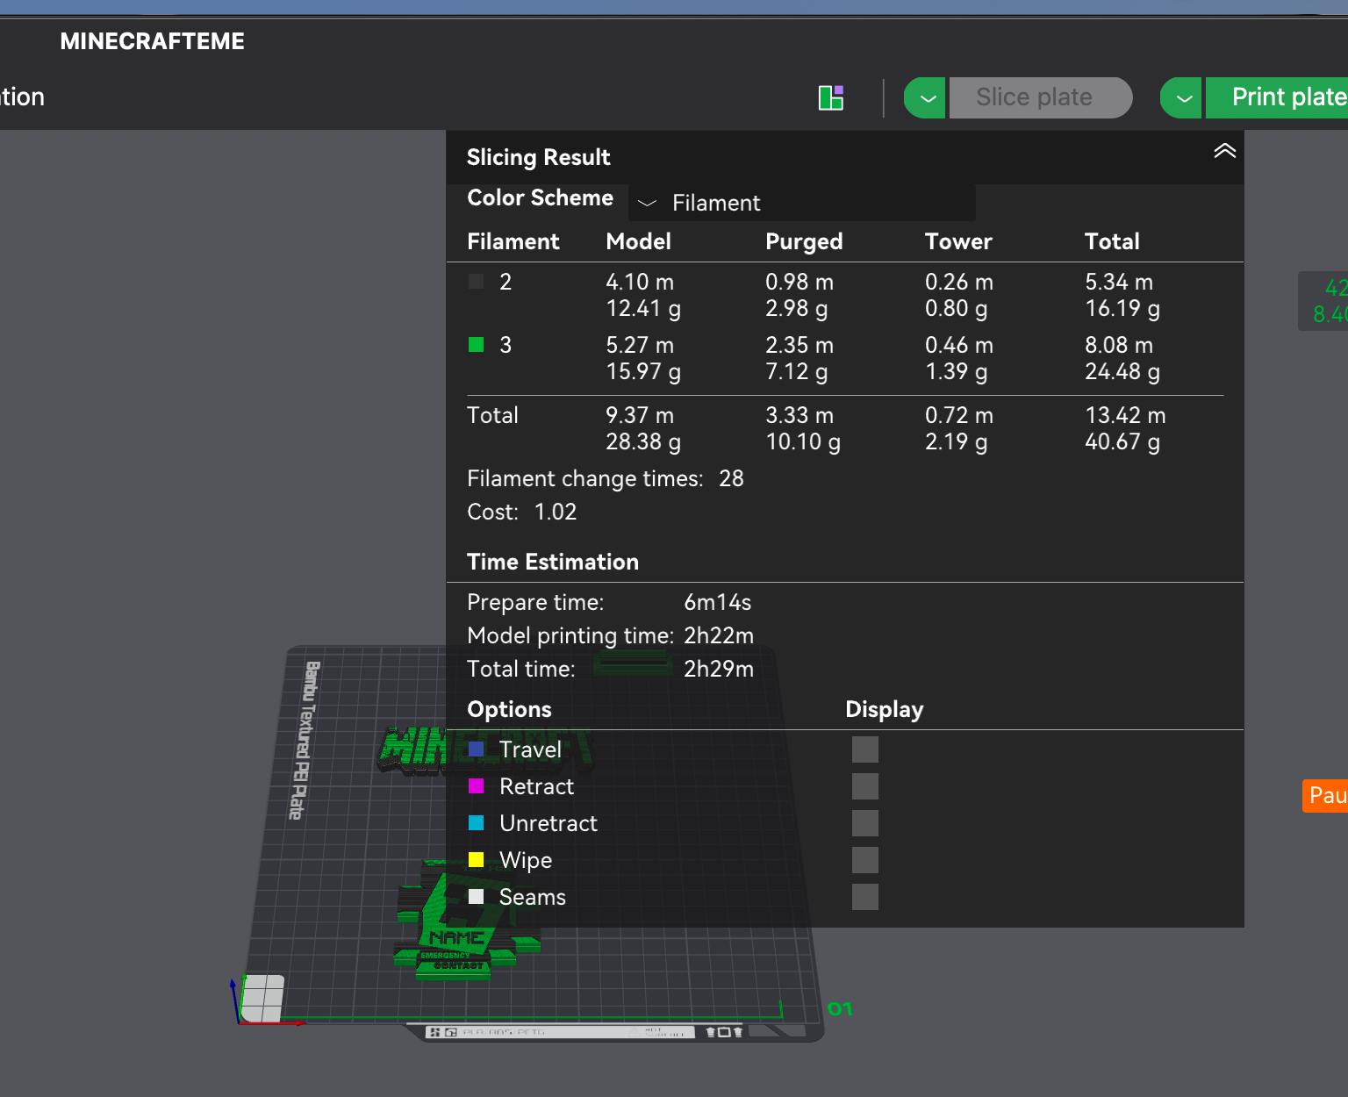
Task: Click the Slicing Result heading
Action: point(538,157)
